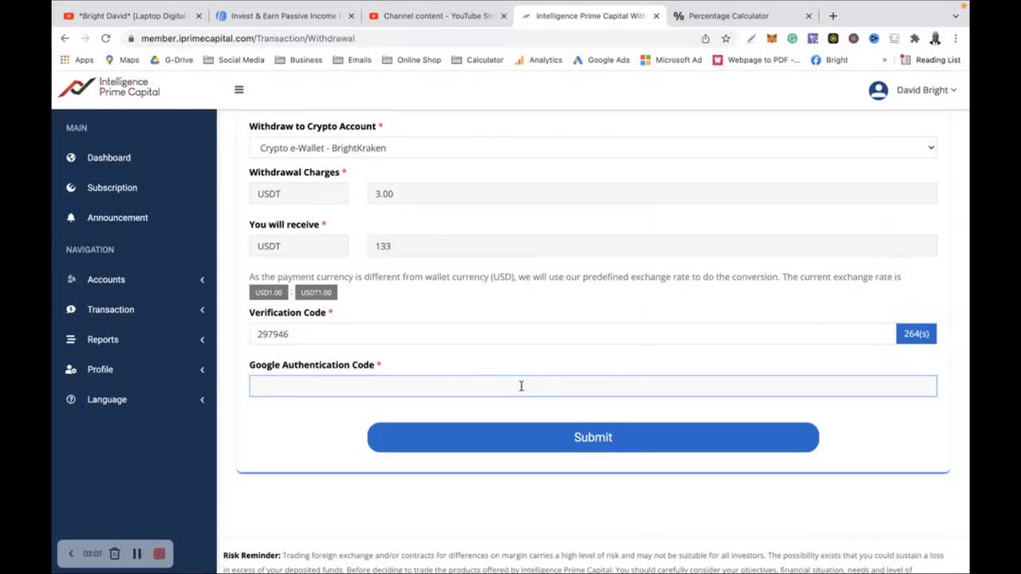Open the Analytics bookmark

pyautogui.click(x=538, y=60)
